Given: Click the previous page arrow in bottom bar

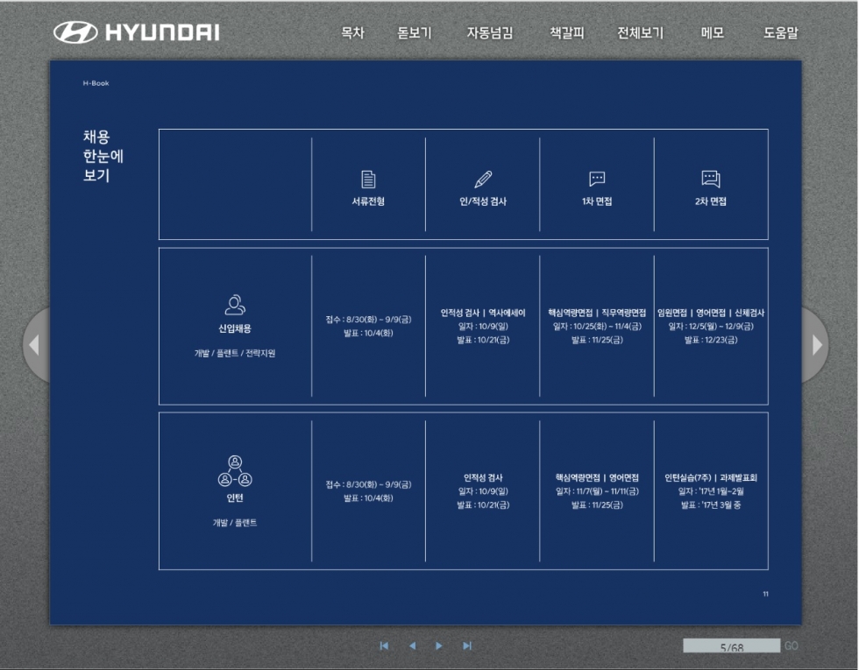Looking at the screenshot, I should pos(412,646).
